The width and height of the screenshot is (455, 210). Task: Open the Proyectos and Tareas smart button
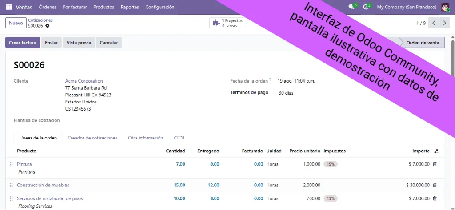(x=227, y=23)
